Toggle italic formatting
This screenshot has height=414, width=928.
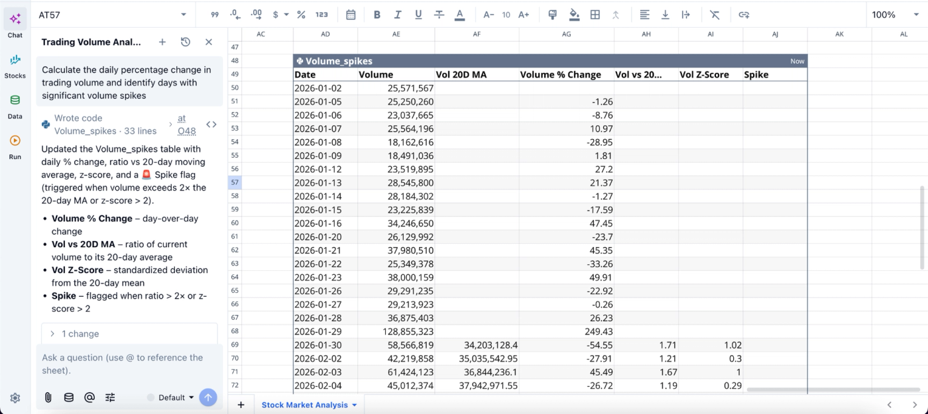tap(398, 15)
